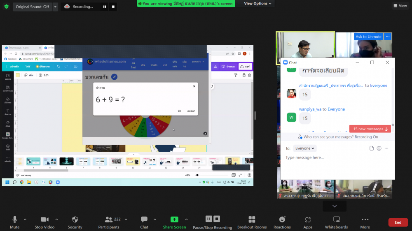Open the Whiteboards icon
The height and width of the screenshot is (231, 412).
click(x=337, y=219)
